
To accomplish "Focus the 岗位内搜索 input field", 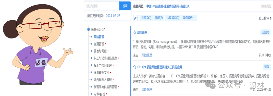I will click(x=102, y=6).
